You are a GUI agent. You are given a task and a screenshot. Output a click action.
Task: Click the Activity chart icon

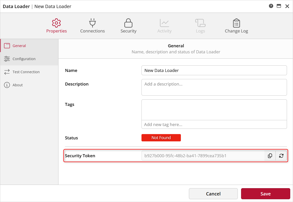pos(165,23)
